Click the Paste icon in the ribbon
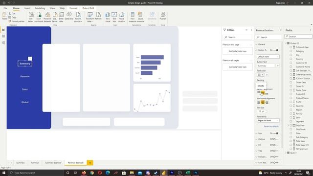The height and width of the screenshot is (176, 313). pyautogui.click(x=4, y=16)
